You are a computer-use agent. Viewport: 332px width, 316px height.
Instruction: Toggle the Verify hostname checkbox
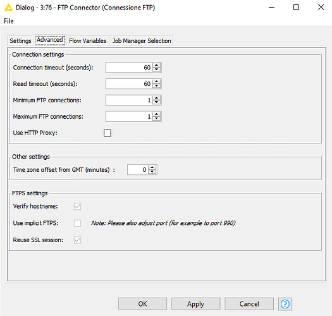click(x=77, y=206)
